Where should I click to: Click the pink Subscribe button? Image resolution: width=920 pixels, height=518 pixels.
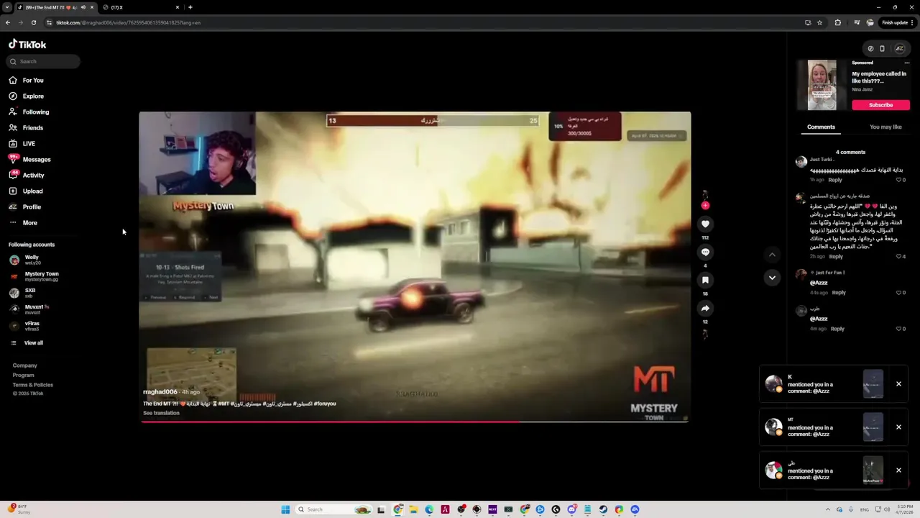tap(880, 105)
